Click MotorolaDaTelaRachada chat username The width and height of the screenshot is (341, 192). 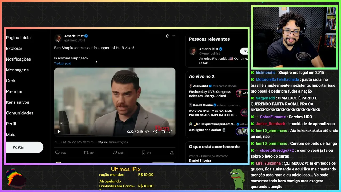click(277, 79)
